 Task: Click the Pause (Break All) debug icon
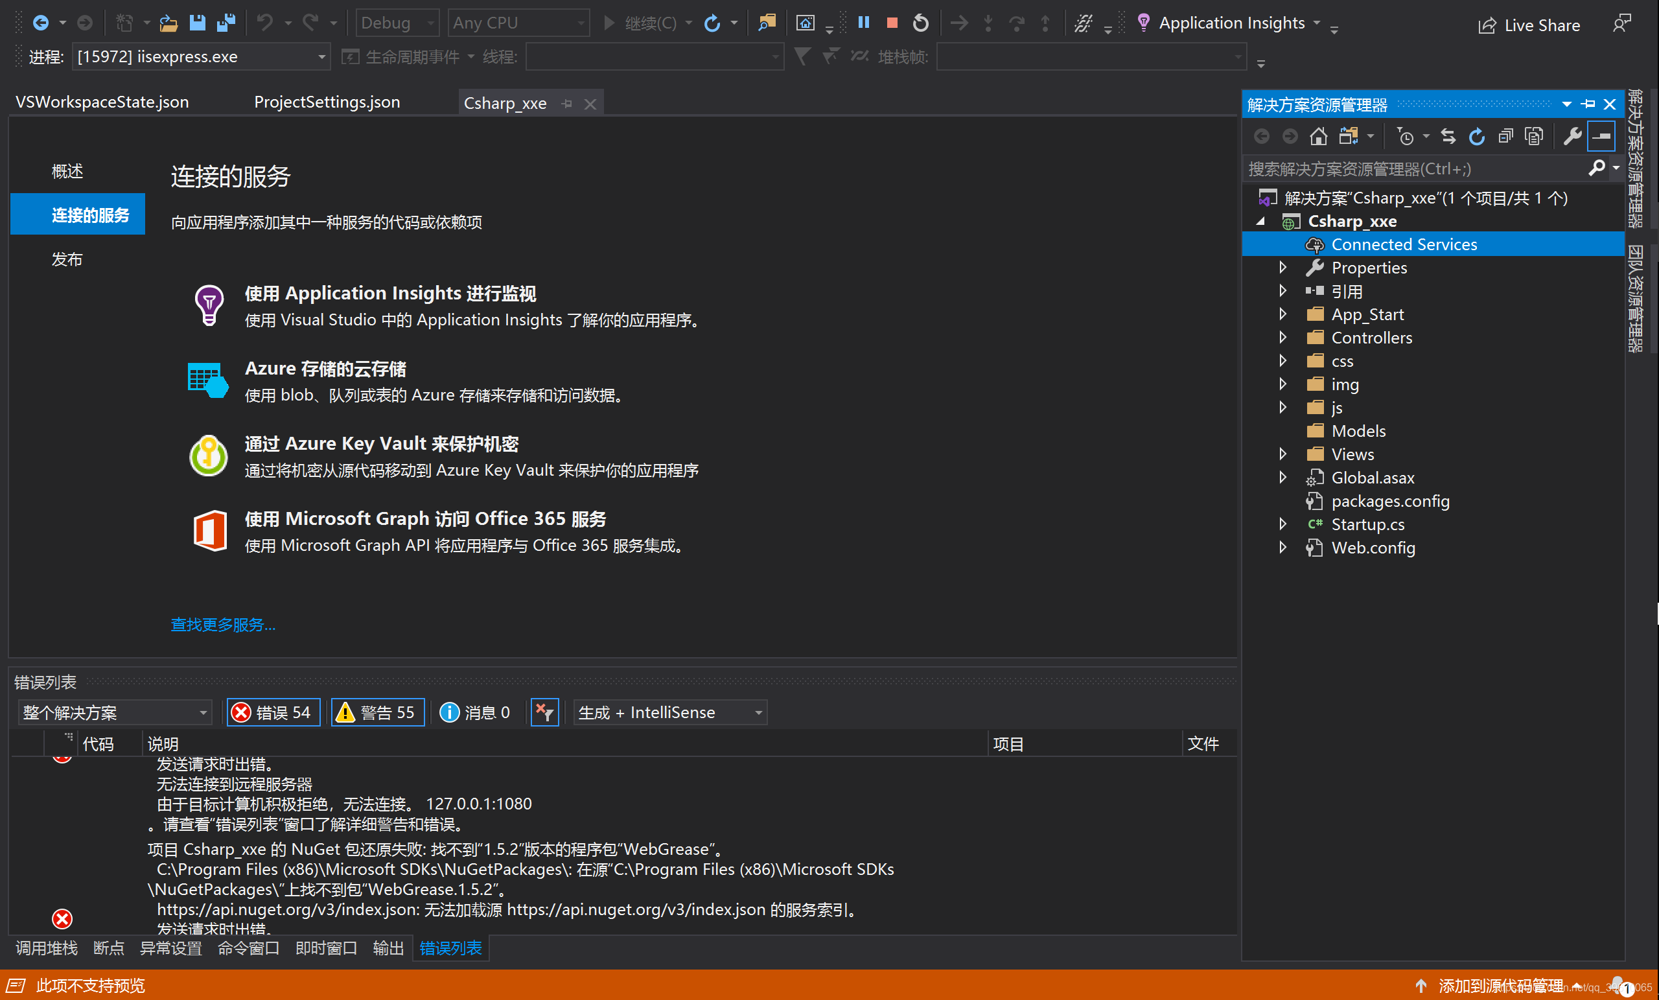pos(864,23)
